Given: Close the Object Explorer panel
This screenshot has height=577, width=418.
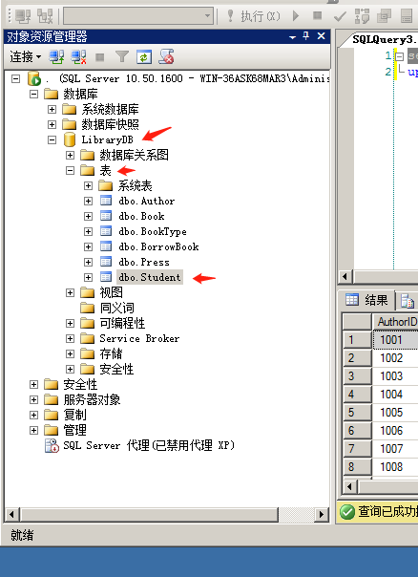Looking at the screenshot, I should (x=321, y=35).
